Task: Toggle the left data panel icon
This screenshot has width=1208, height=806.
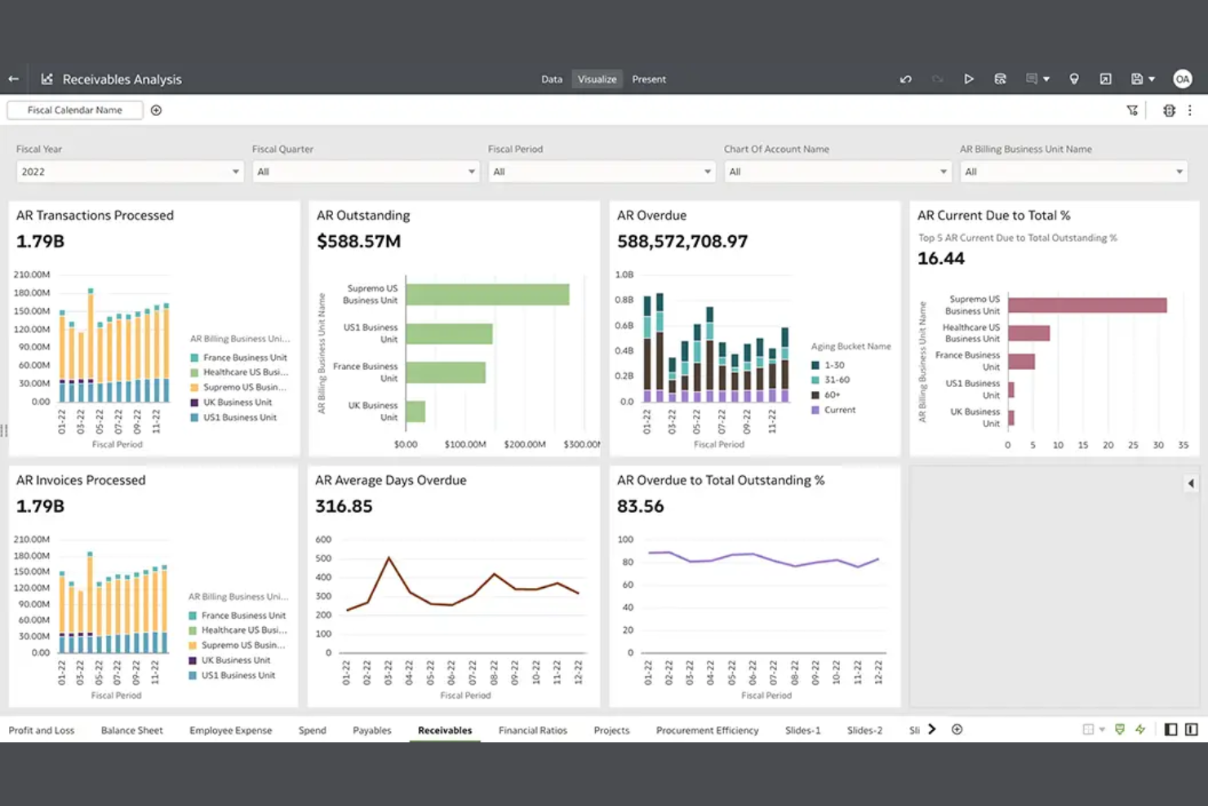Action: tap(1170, 729)
